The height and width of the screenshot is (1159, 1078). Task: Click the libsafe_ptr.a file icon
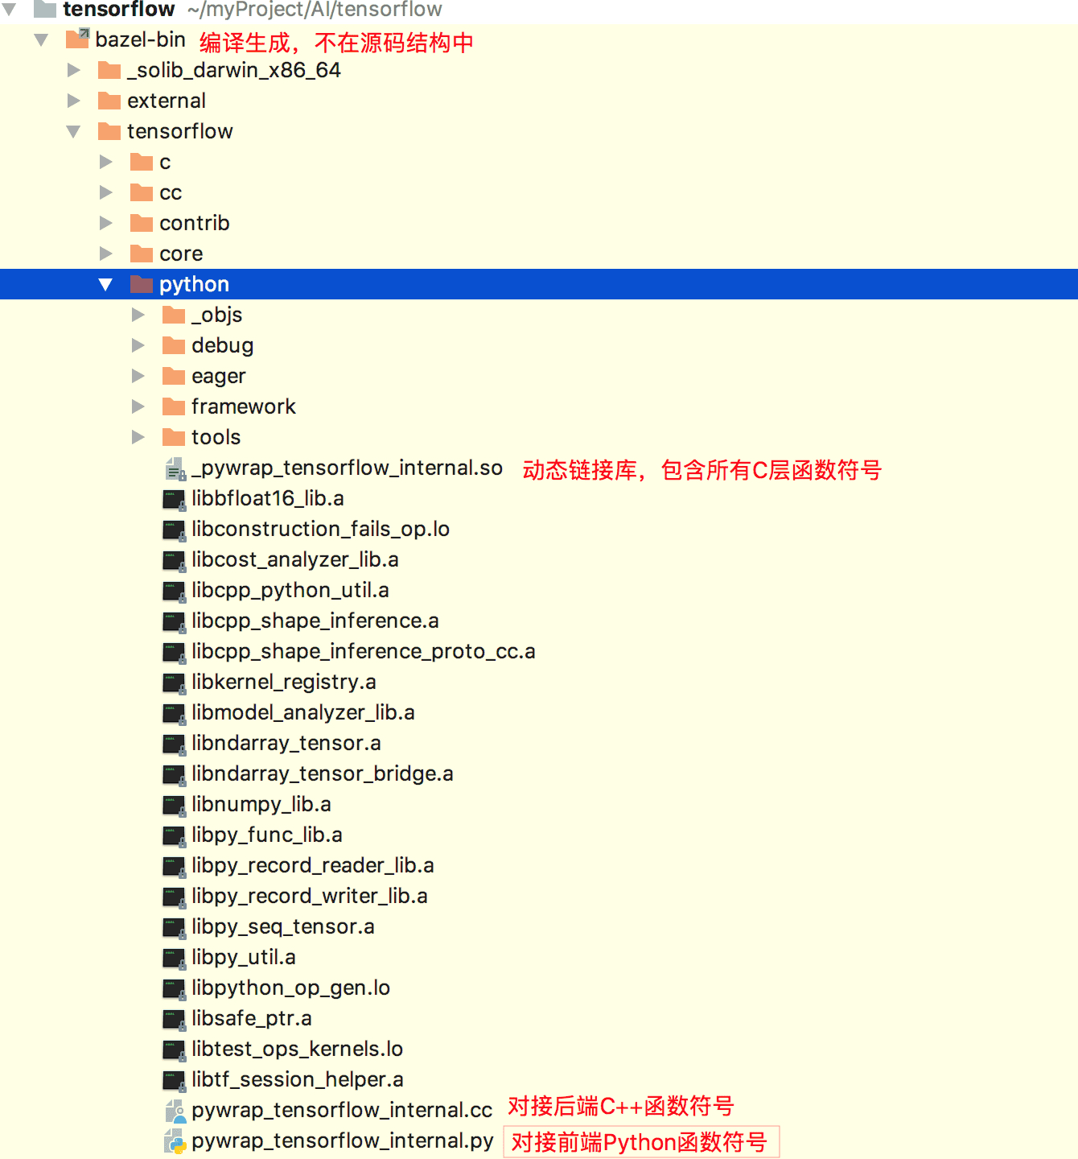click(174, 1019)
